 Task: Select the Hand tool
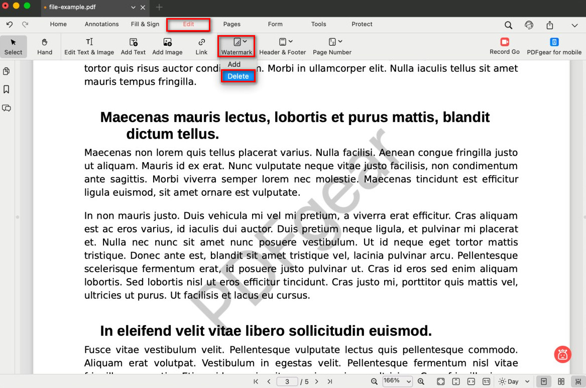[45, 46]
